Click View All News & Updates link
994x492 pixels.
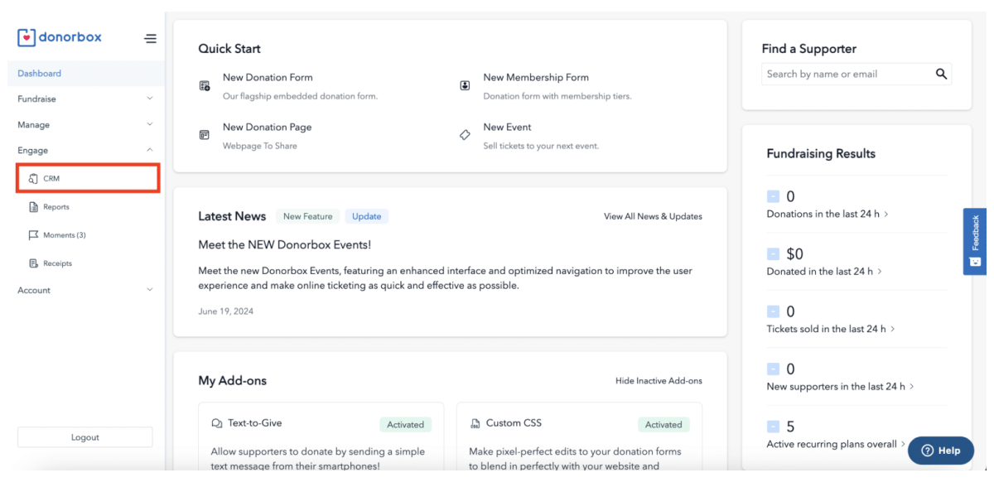(653, 216)
